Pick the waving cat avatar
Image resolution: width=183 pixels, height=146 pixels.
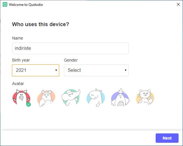[x=145, y=97]
